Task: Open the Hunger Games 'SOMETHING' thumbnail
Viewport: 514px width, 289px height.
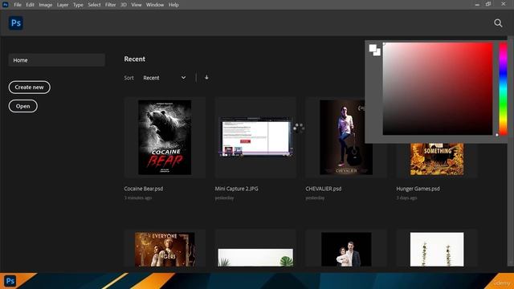Action: point(437,159)
